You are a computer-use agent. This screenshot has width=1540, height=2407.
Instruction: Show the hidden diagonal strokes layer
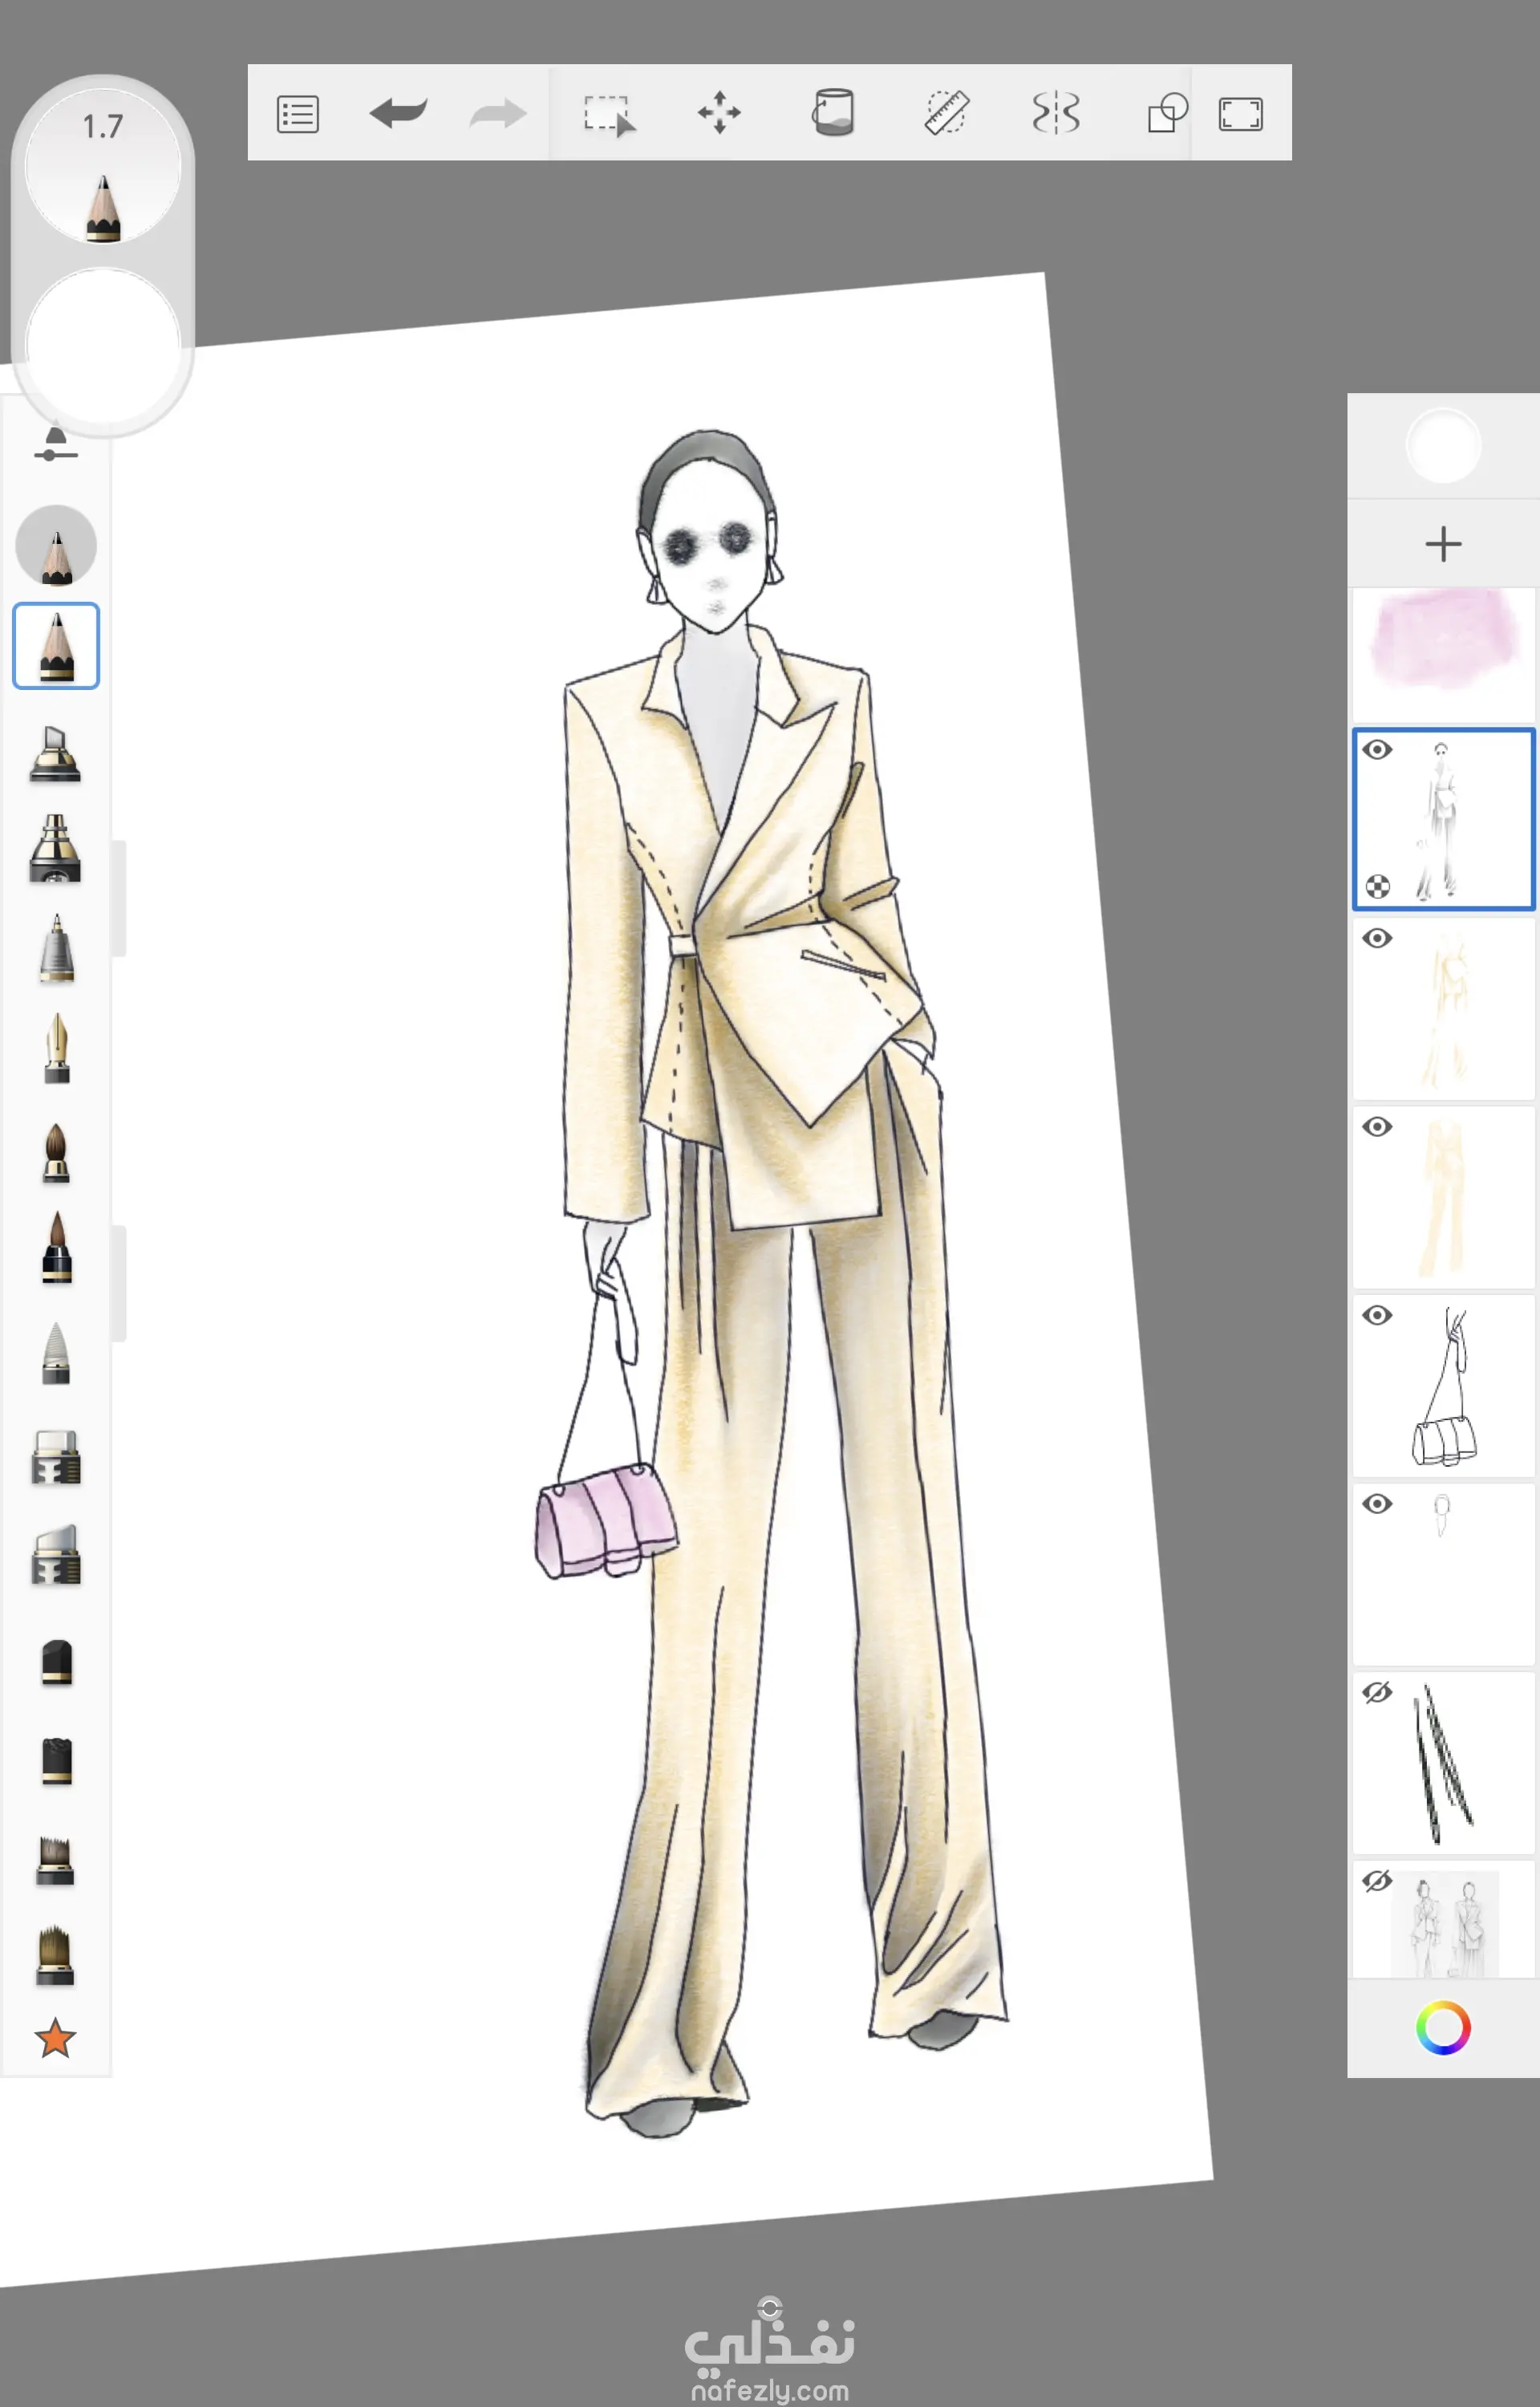1377,1692
